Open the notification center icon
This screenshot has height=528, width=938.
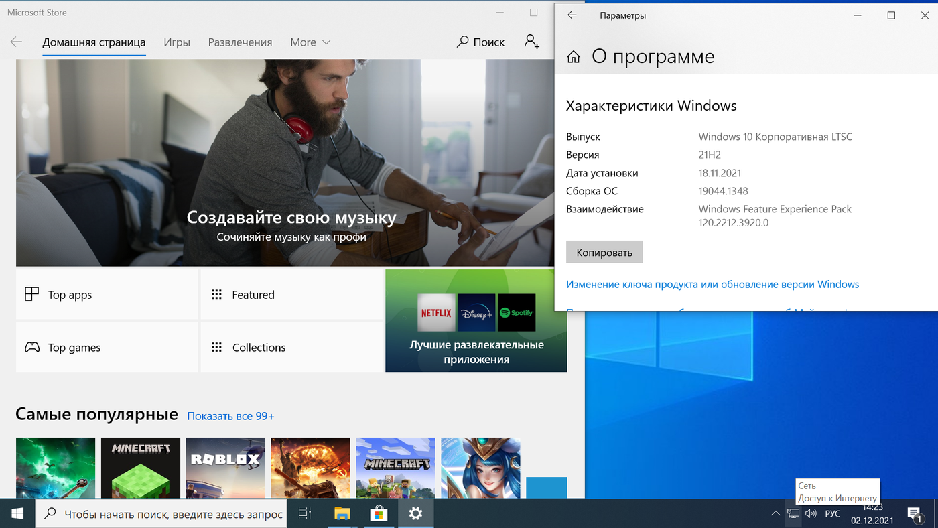coord(915,513)
